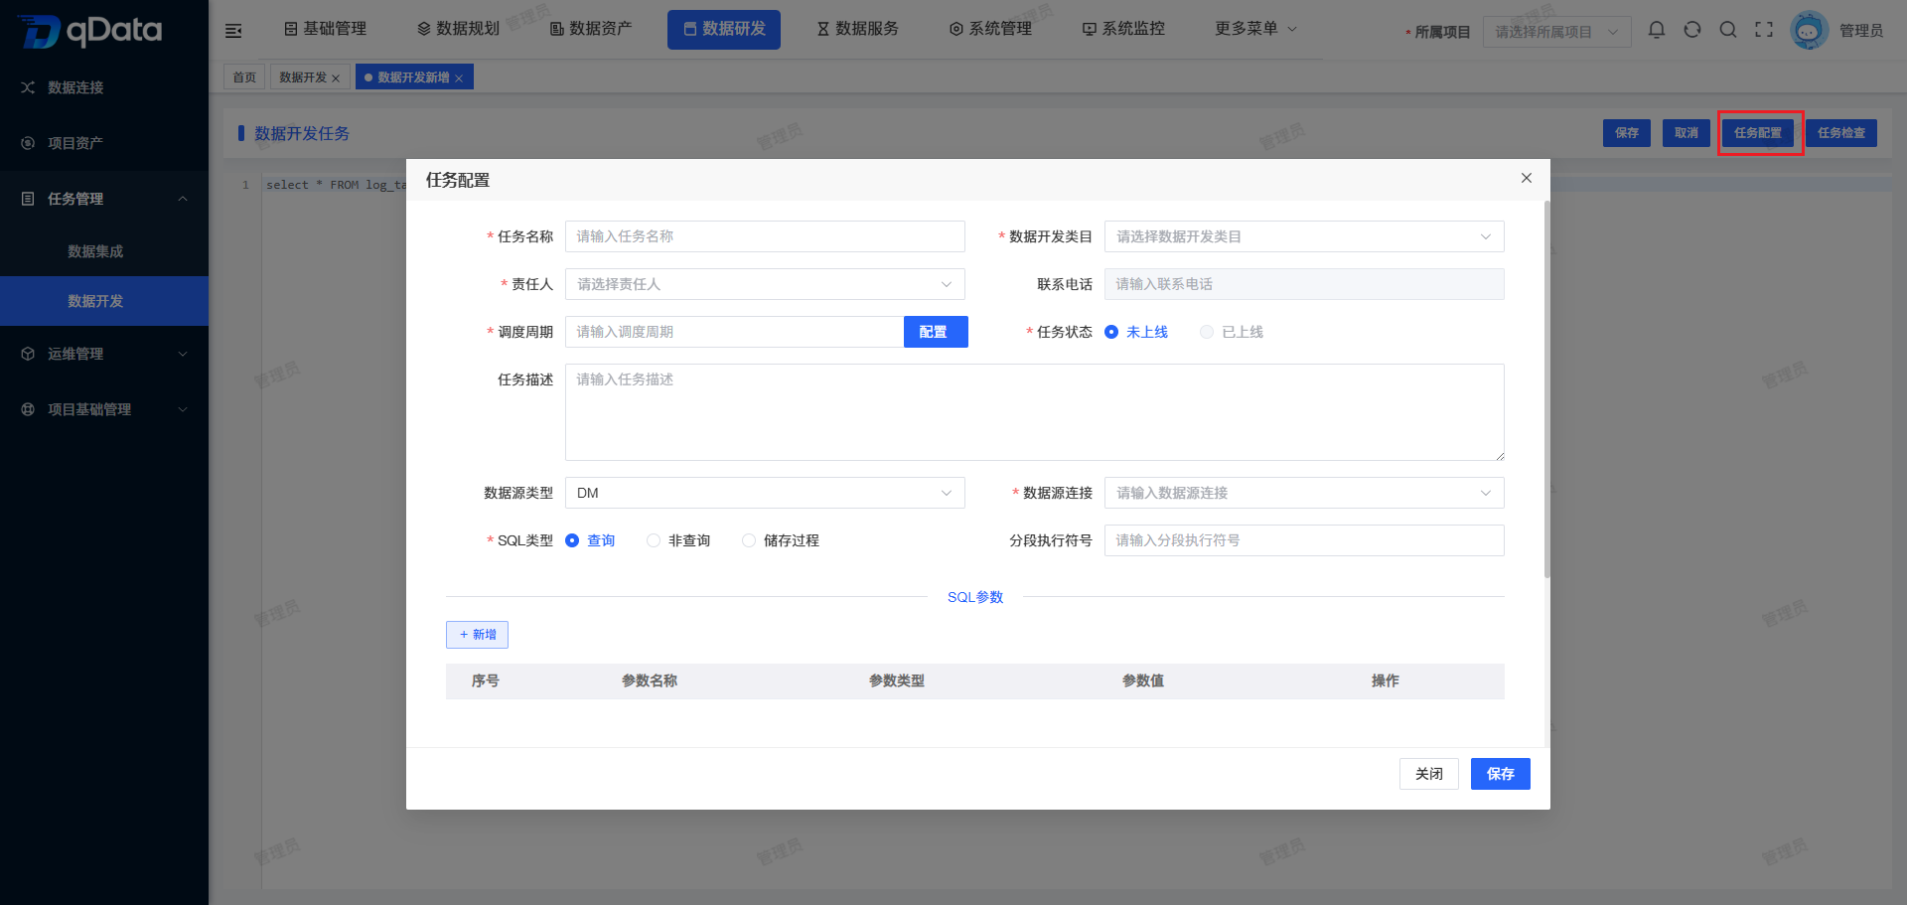Viewport: 1907px width, 905px height.
Task: Open the 数据源连接 dropdown
Action: pos(1304,493)
